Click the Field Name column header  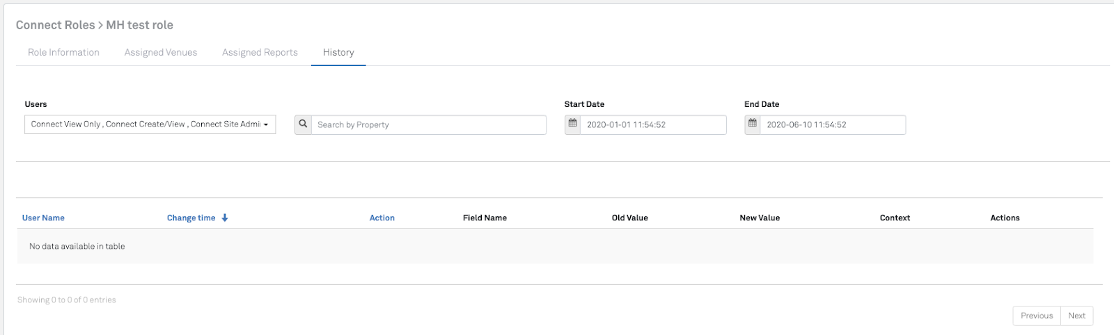click(485, 218)
